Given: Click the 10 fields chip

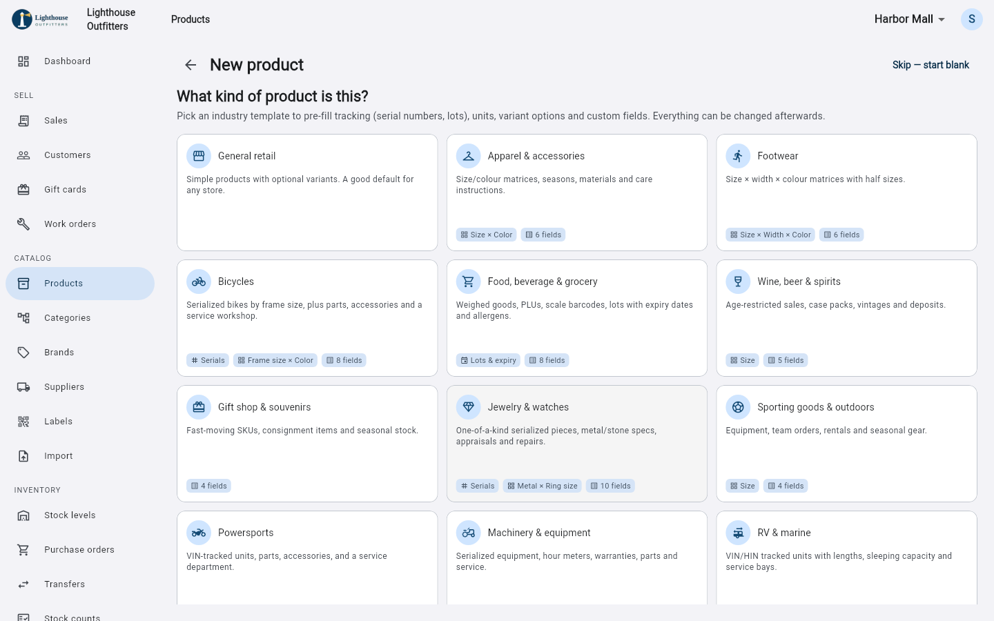Looking at the screenshot, I should coord(610,486).
